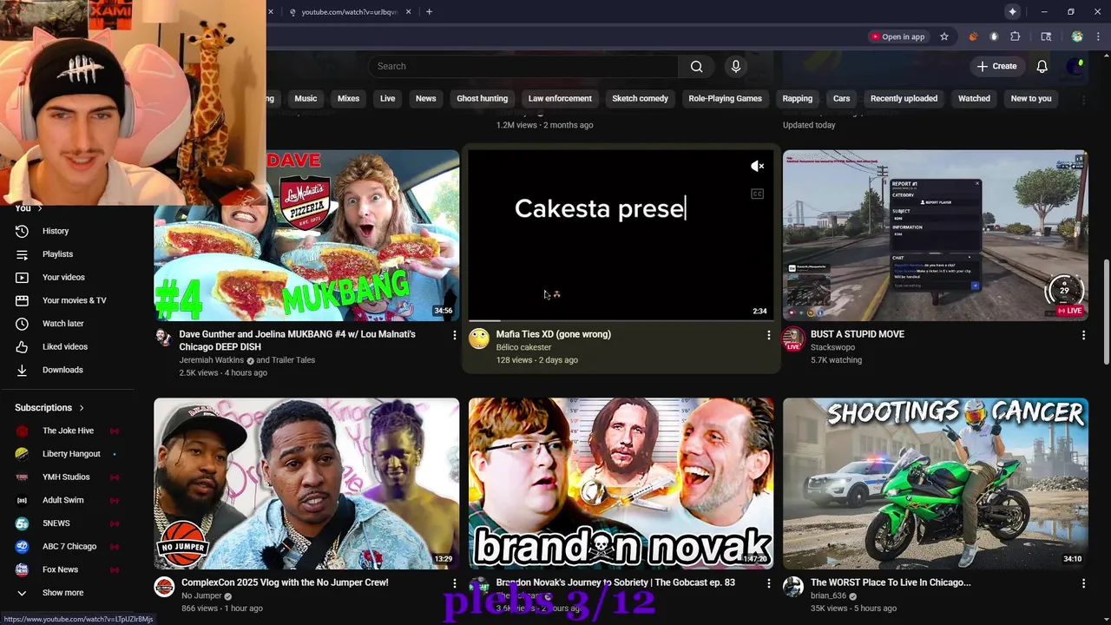This screenshot has width=1111, height=625.
Task: Select the Sketch comedy chip
Action: pyautogui.click(x=640, y=99)
